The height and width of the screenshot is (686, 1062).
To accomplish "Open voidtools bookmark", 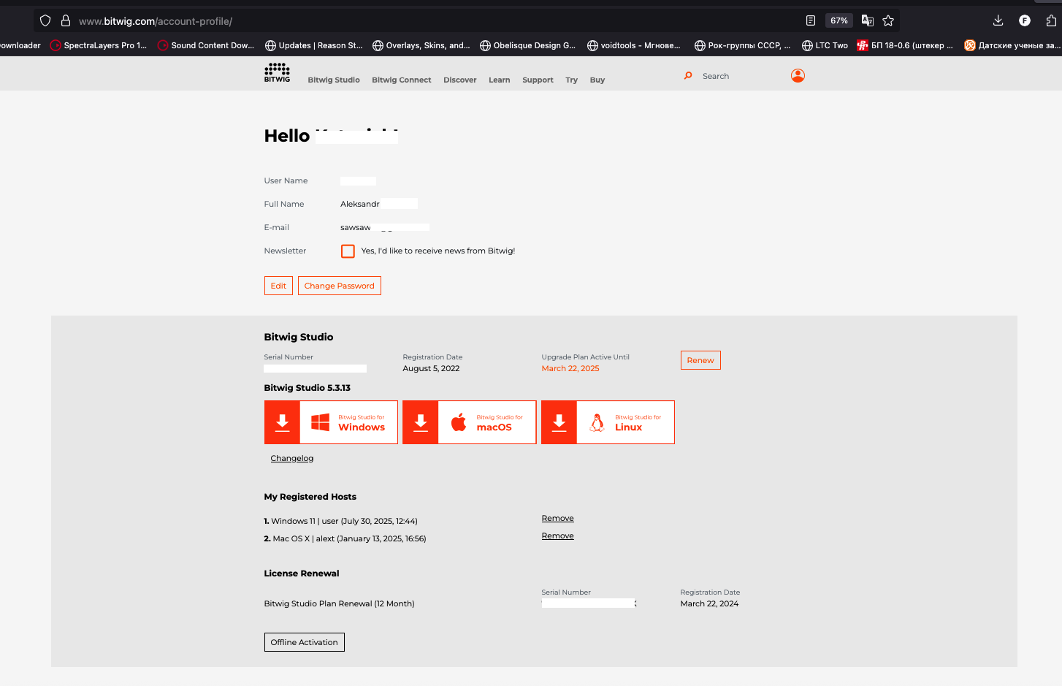I will (x=634, y=45).
